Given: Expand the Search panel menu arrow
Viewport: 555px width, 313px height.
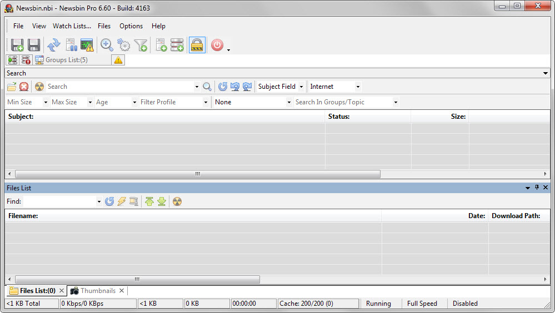Looking at the screenshot, I should pos(546,73).
